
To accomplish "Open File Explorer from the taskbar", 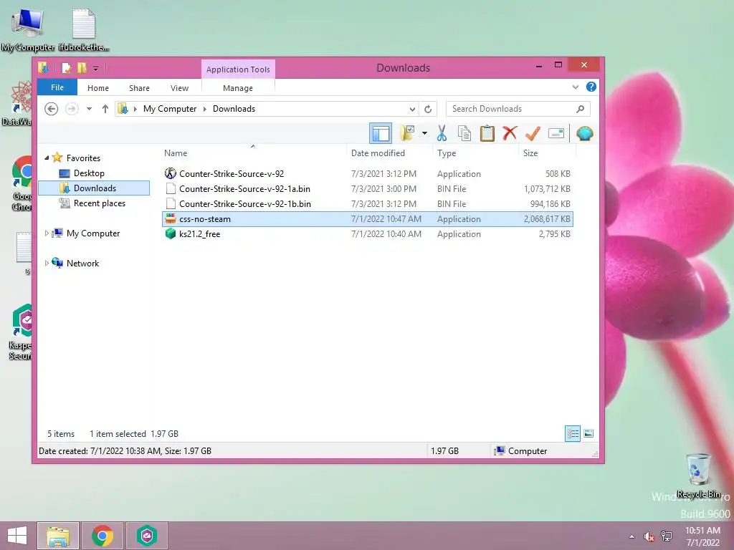I will point(57,536).
